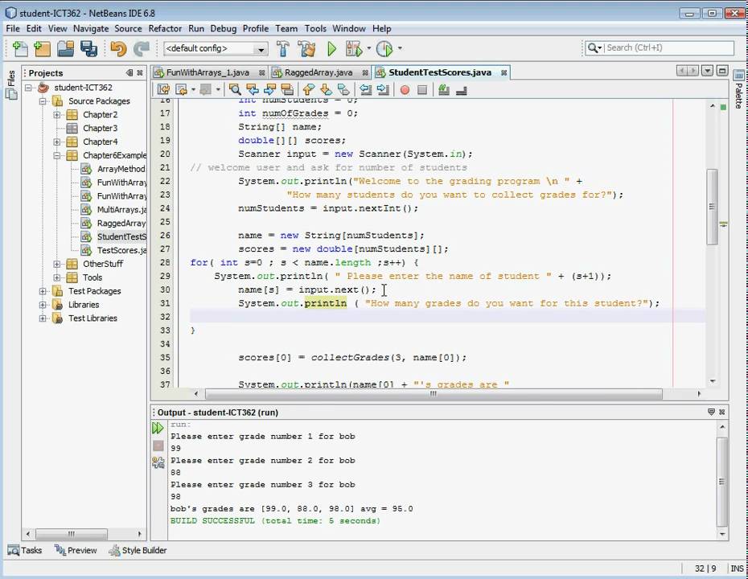Click the Output settings wrench icon

158,462
